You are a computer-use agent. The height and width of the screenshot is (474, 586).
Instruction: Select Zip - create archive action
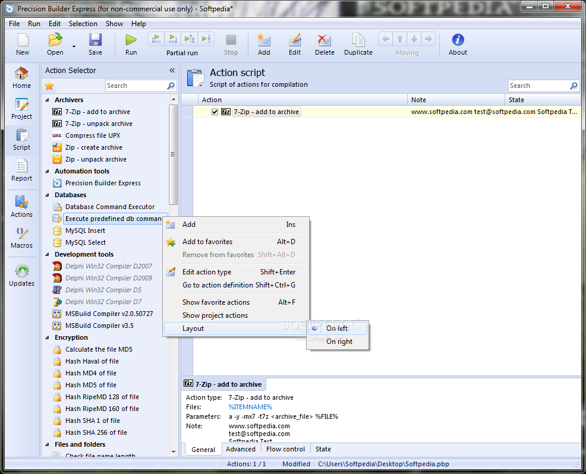click(x=94, y=147)
